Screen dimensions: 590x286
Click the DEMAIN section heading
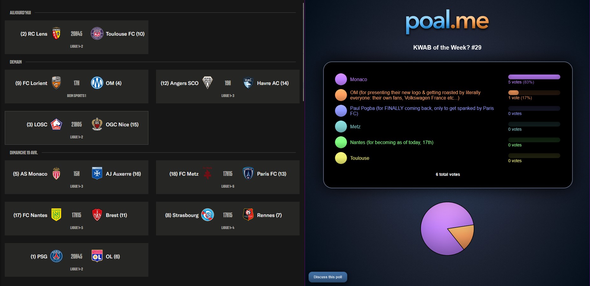[x=16, y=62]
